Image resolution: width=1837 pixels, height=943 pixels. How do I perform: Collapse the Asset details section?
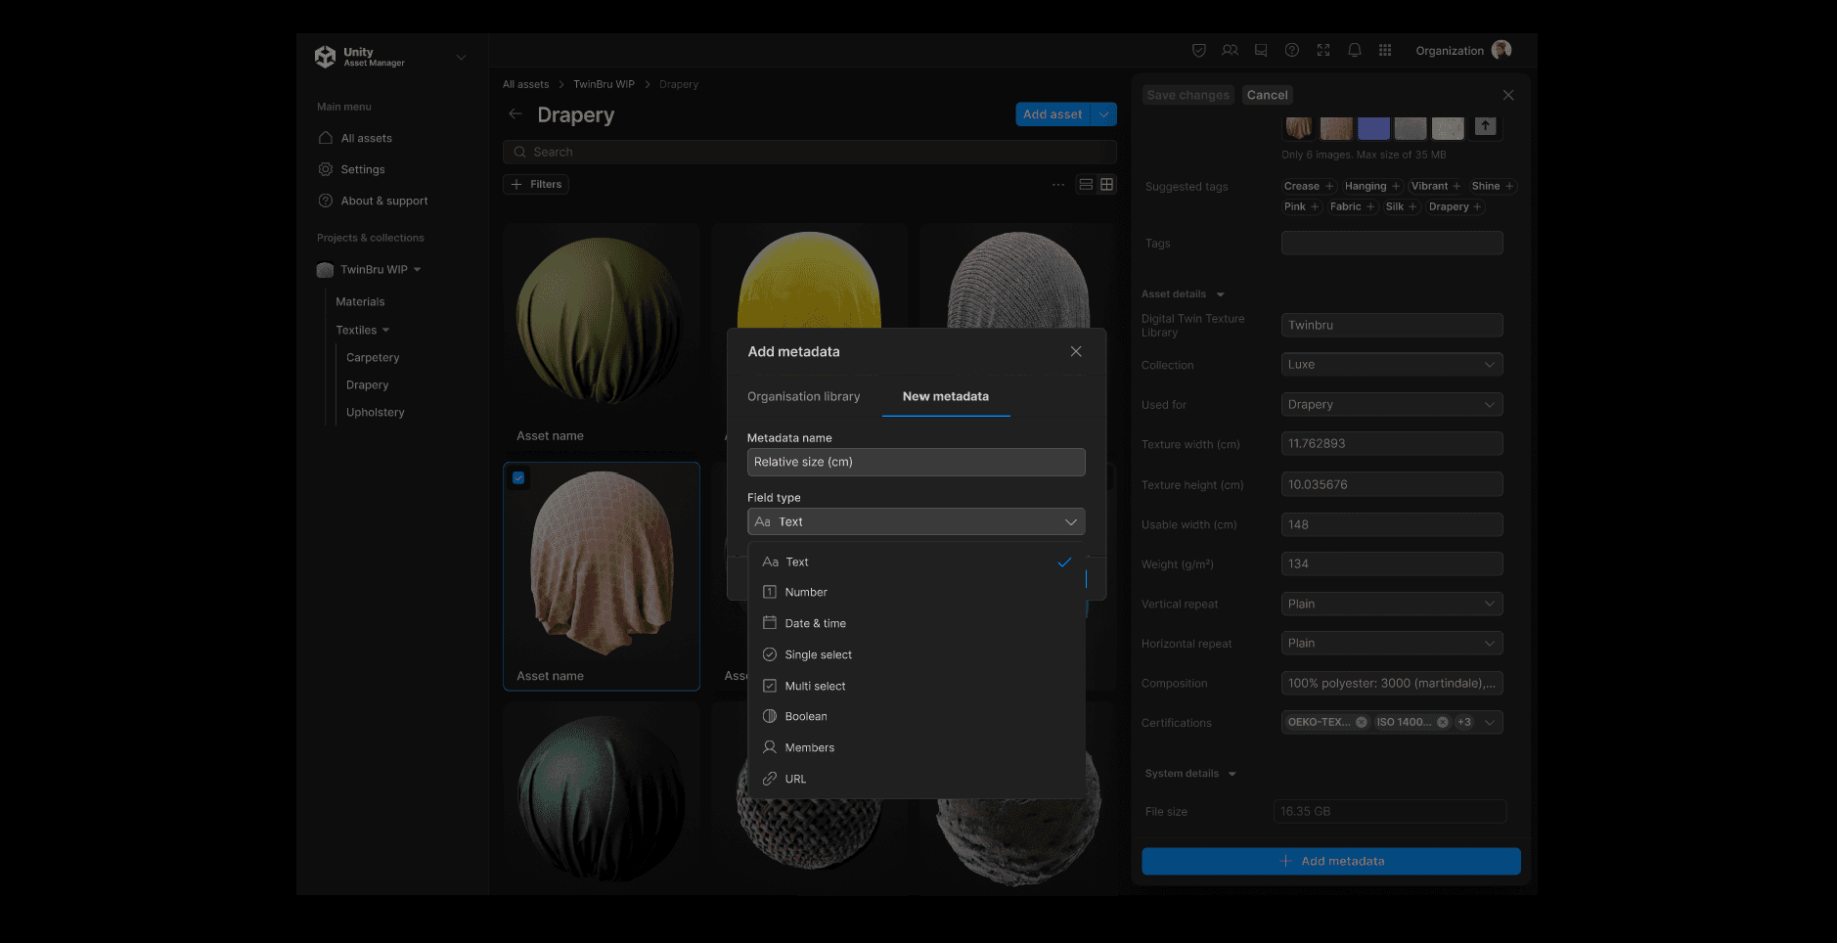[1220, 294]
